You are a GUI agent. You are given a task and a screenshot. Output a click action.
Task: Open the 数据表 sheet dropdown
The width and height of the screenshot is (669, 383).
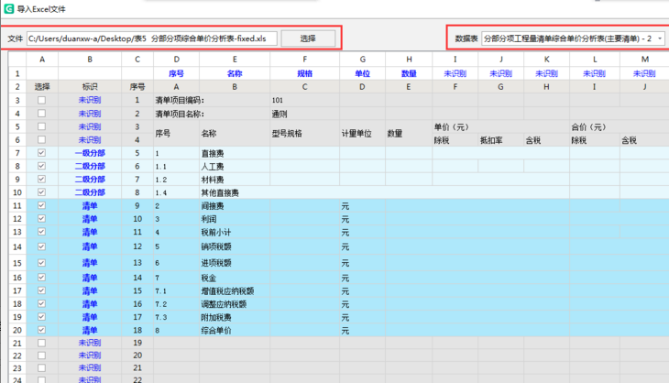[573, 38]
